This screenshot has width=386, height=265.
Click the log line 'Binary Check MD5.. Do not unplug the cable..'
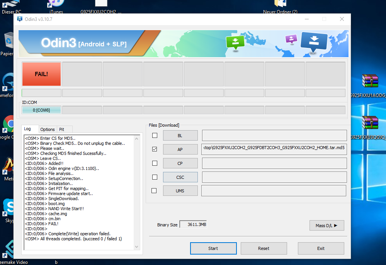[75, 143]
